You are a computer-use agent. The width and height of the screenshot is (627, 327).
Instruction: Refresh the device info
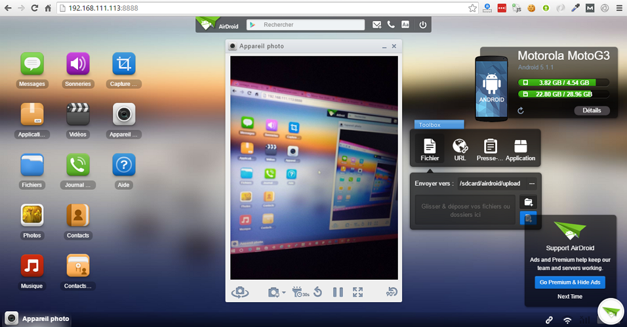pos(521,110)
